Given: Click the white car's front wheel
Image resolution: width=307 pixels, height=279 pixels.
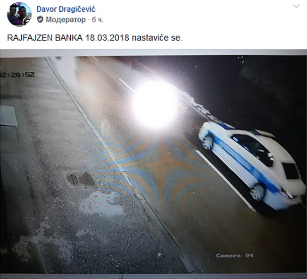Looking at the screenshot, I should point(207,143).
